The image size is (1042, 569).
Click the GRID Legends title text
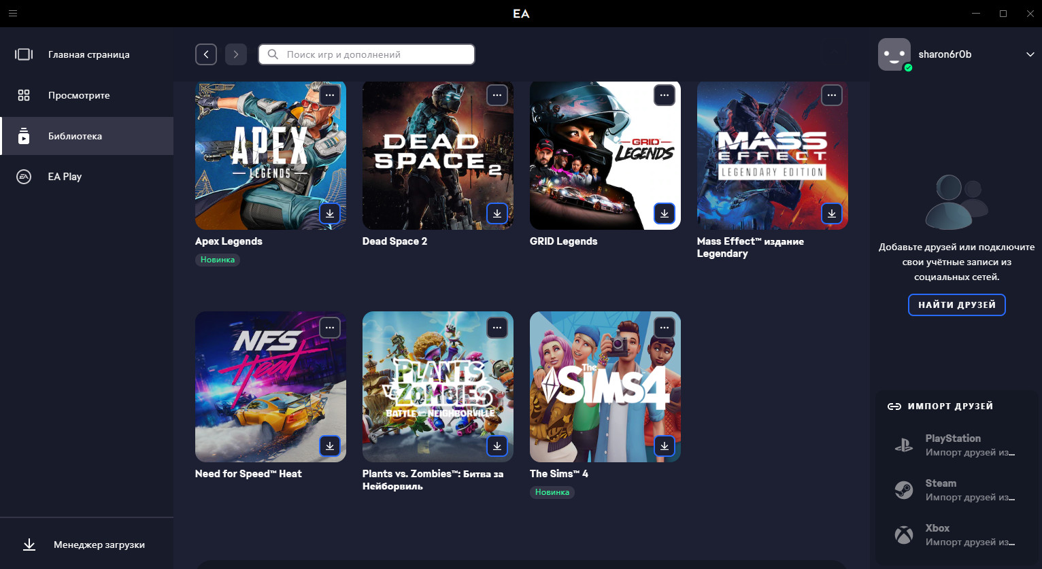[x=563, y=241]
